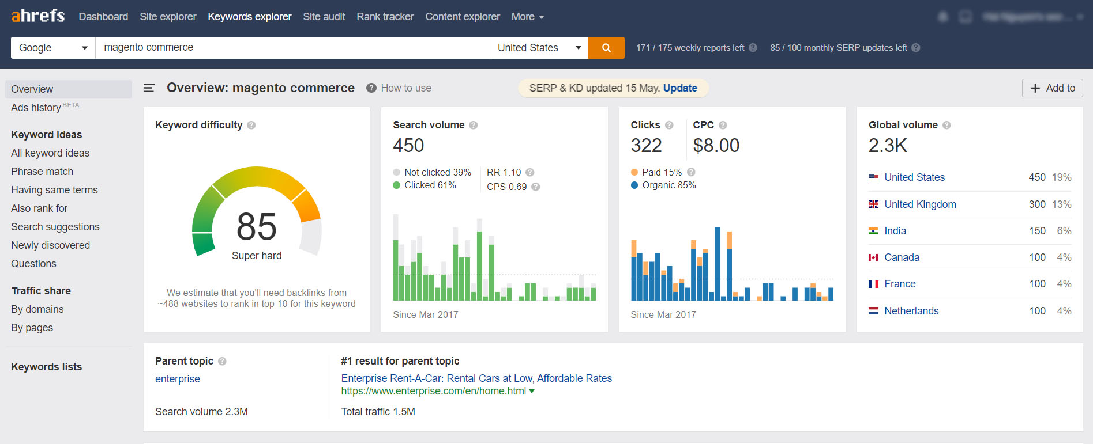Click help icon beside monthly SERP updates left
The height and width of the screenshot is (444, 1093).
point(916,48)
